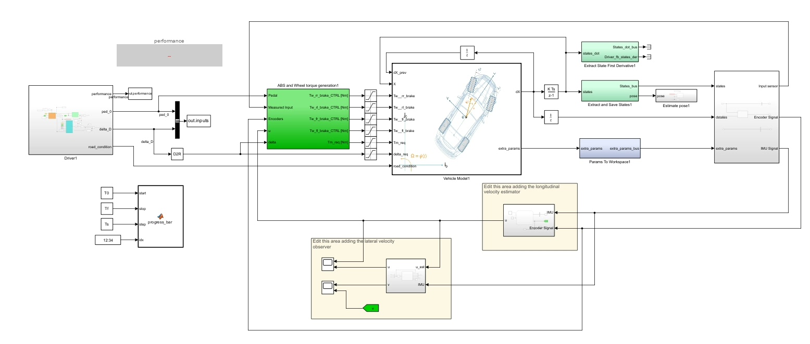Click the black Mux bar block
The height and width of the screenshot is (344, 810).
[177, 120]
